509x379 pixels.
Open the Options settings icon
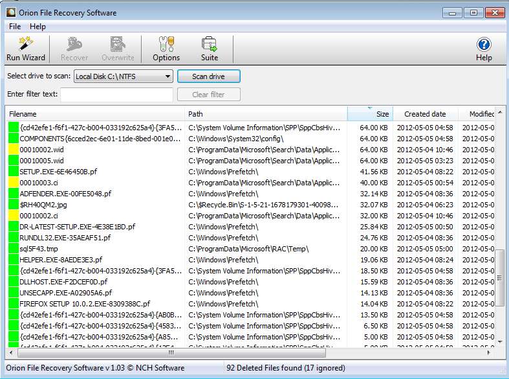tap(166, 49)
